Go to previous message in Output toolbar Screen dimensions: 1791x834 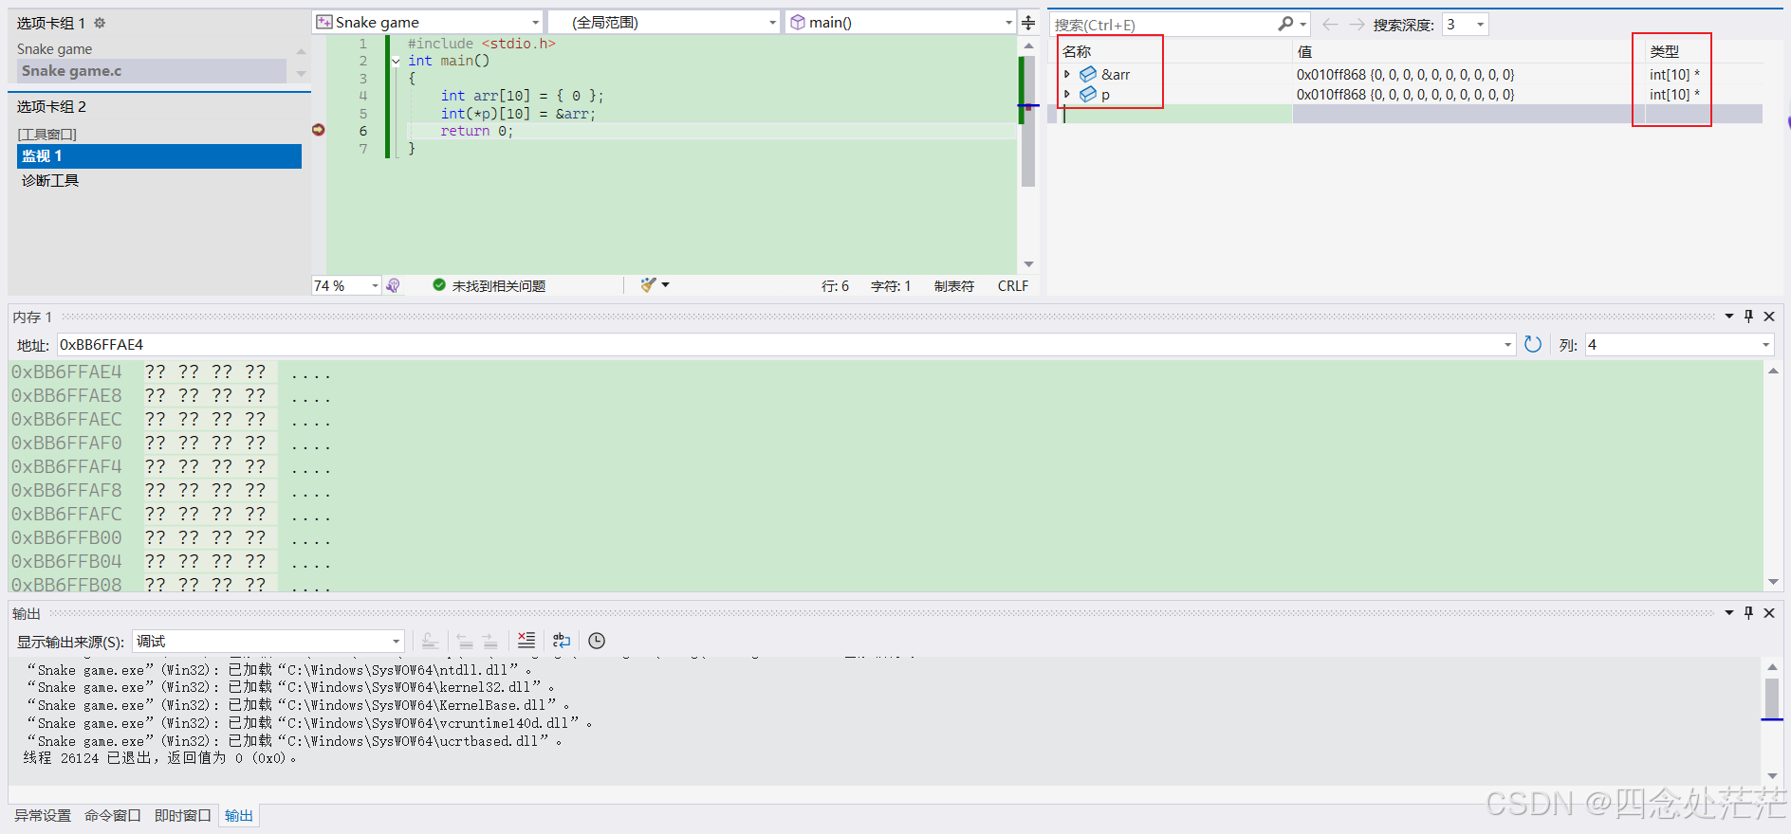tap(465, 641)
